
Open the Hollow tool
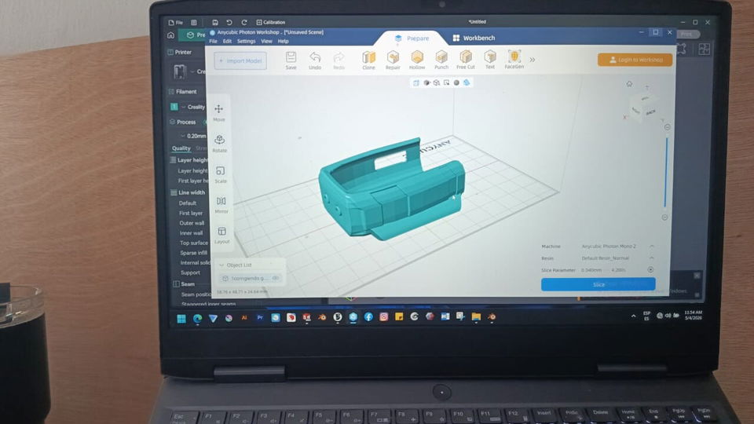point(417,60)
